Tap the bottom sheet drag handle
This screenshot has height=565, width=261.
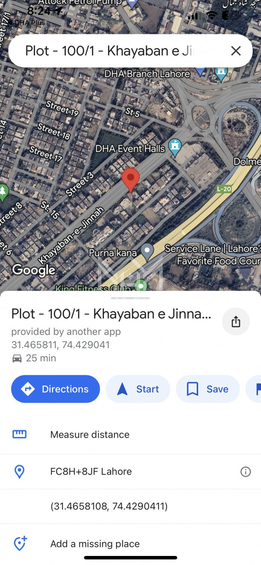(130, 298)
